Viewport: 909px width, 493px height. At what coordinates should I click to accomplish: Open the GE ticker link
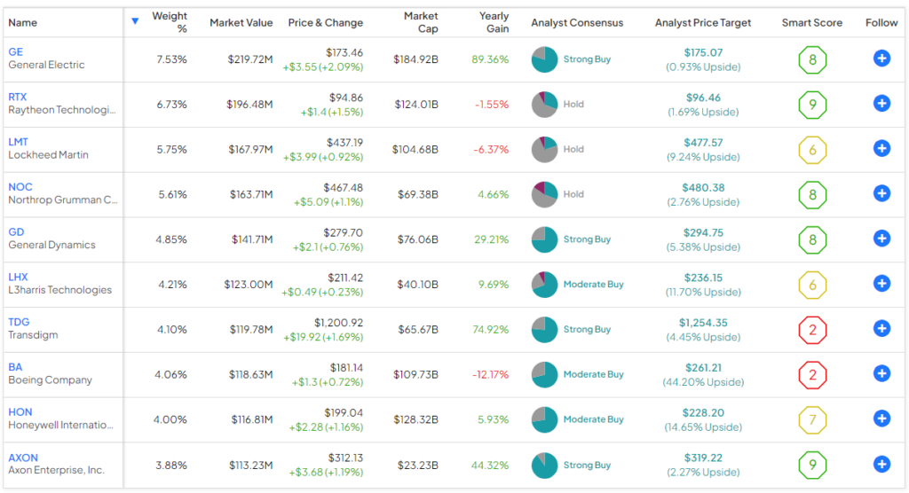[16, 52]
